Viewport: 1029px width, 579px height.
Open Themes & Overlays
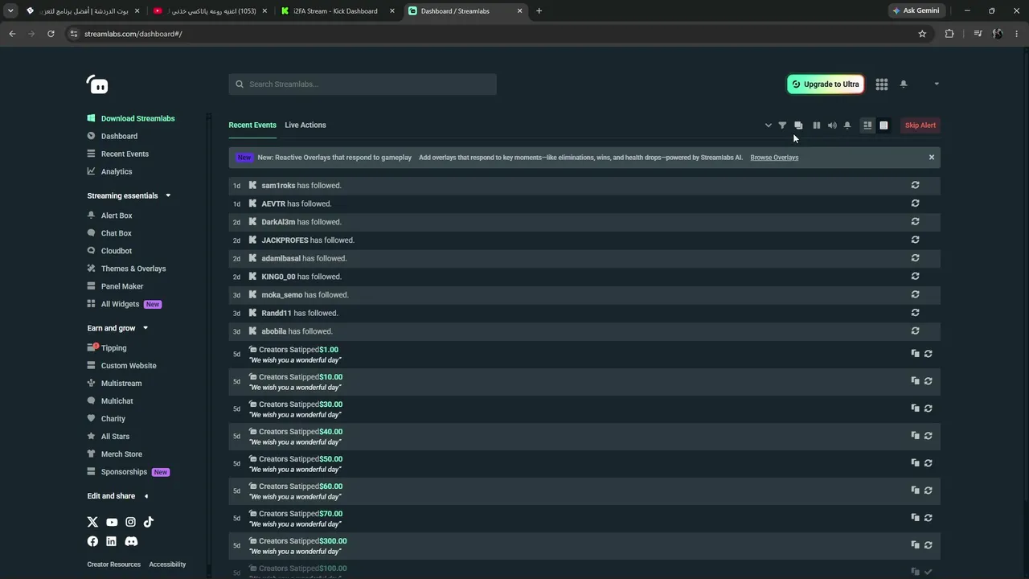pyautogui.click(x=127, y=269)
